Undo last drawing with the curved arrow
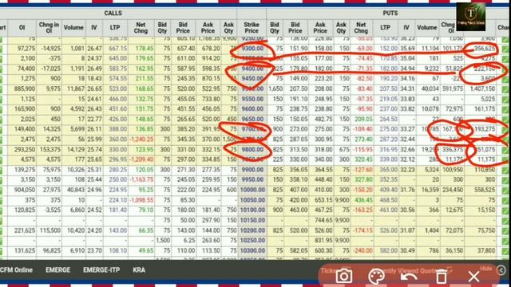The height and width of the screenshot is (287, 511). click(x=409, y=277)
